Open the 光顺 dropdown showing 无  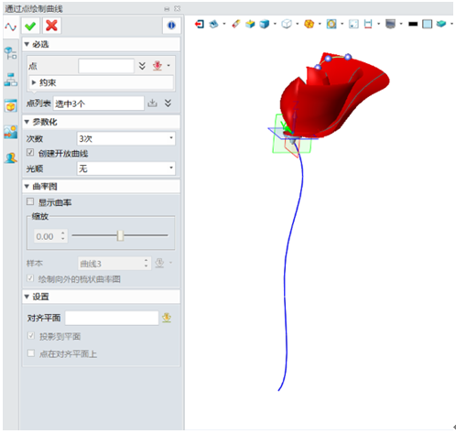pyautogui.click(x=125, y=168)
